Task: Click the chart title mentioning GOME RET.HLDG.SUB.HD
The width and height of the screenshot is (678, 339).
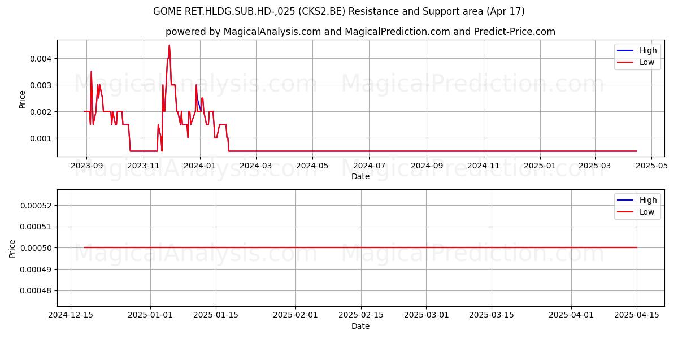Action: tap(339, 11)
